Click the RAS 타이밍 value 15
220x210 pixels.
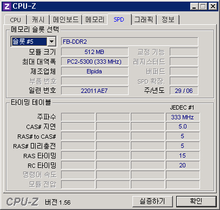(183, 155)
